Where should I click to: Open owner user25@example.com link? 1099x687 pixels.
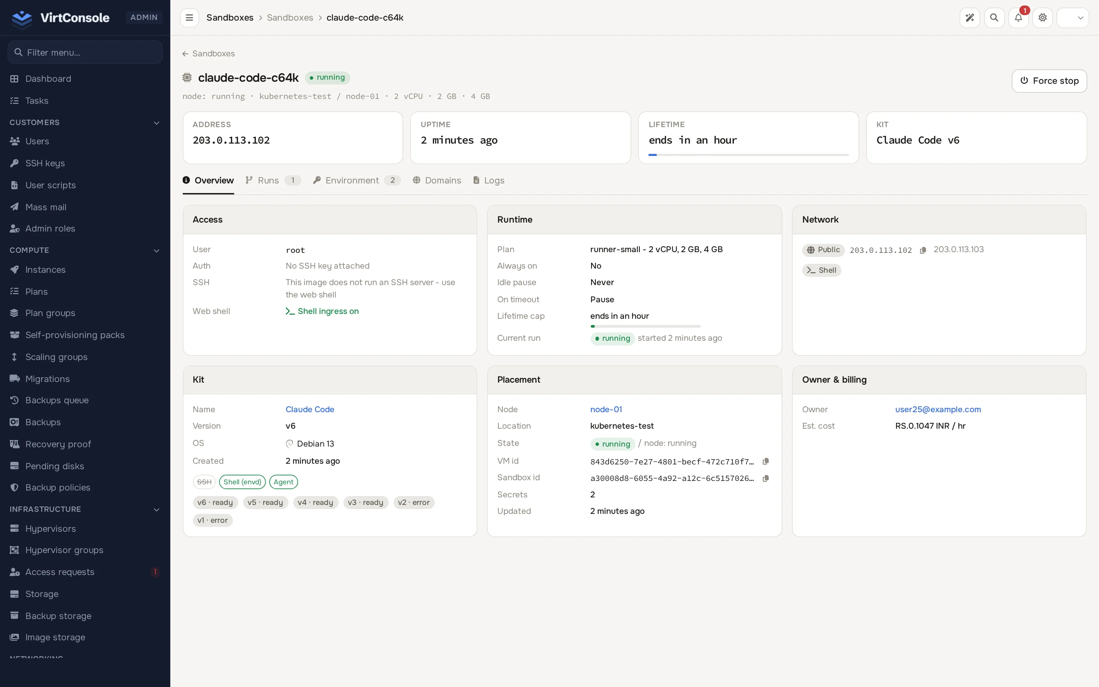tap(938, 409)
